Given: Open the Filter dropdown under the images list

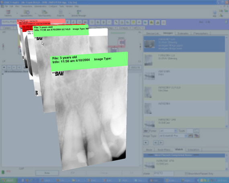Looking at the screenshot, I should point(168,131).
